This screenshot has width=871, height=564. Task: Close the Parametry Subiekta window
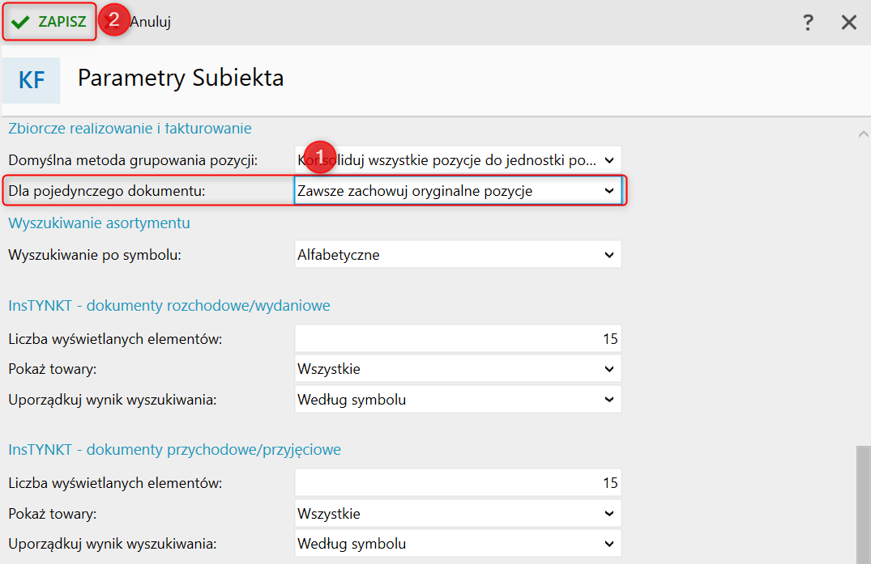click(x=848, y=23)
